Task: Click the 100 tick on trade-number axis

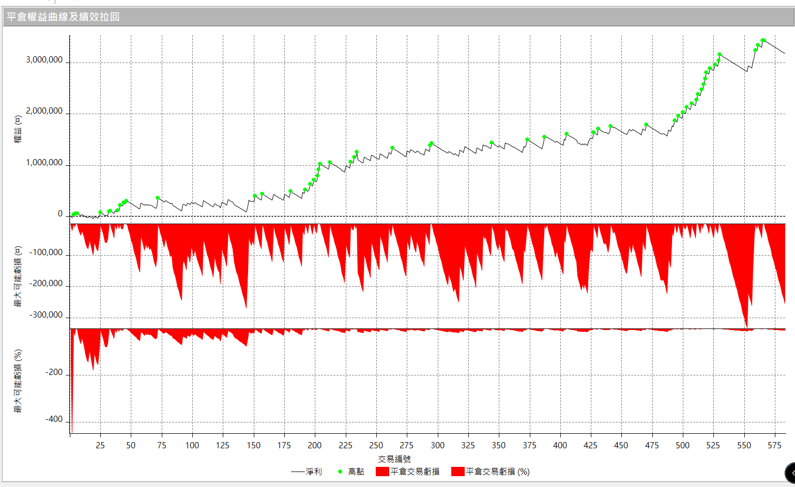Action: pyautogui.click(x=192, y=445)
